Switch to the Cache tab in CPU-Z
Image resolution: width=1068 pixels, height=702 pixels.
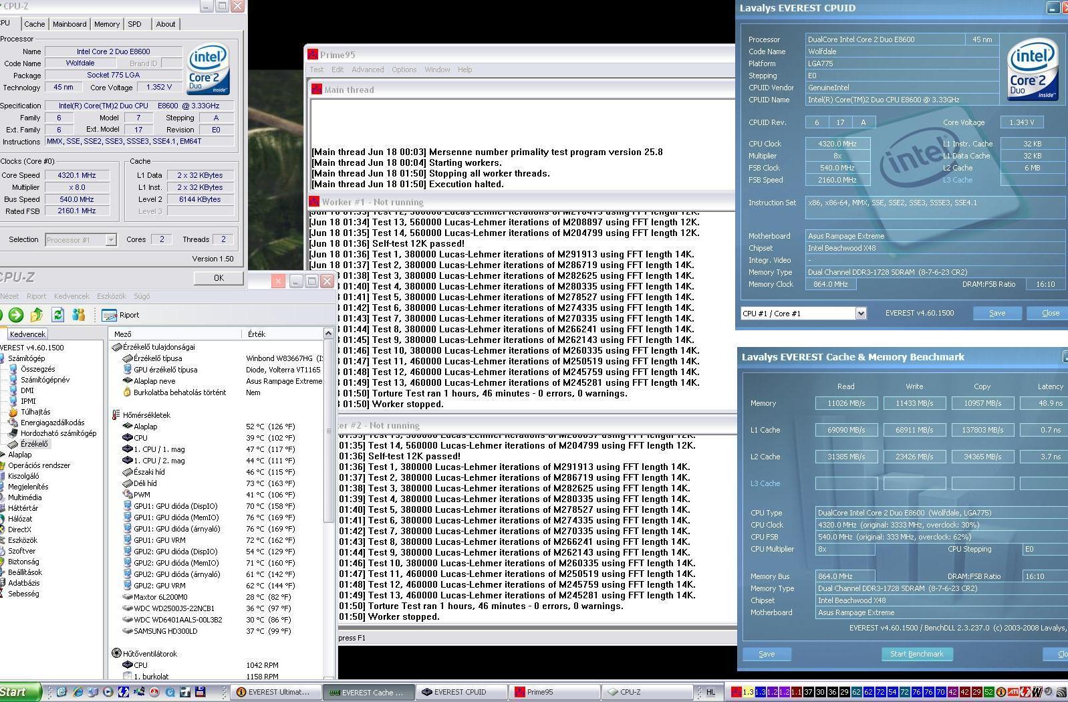click(x=34, y=24)
